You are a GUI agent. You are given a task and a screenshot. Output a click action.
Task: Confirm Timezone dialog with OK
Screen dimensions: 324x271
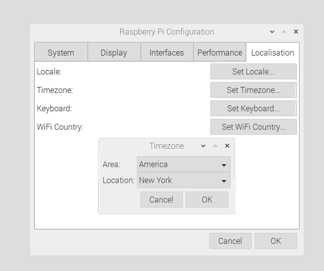coord(207,199)
